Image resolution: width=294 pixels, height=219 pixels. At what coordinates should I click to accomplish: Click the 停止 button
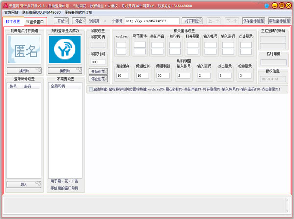[x=79, y=21]
